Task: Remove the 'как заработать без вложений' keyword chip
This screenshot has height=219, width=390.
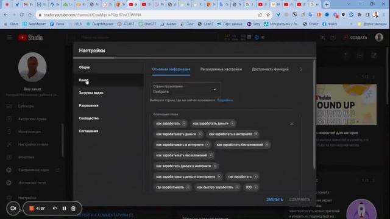Action: pos(267,145)
